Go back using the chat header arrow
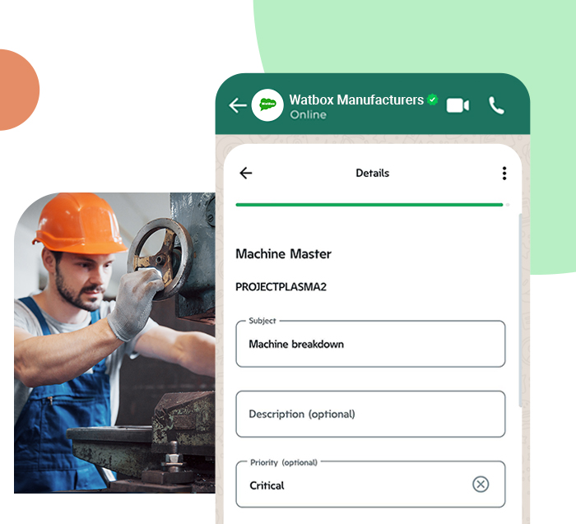 pyautogui.click(x=238, y=105)
